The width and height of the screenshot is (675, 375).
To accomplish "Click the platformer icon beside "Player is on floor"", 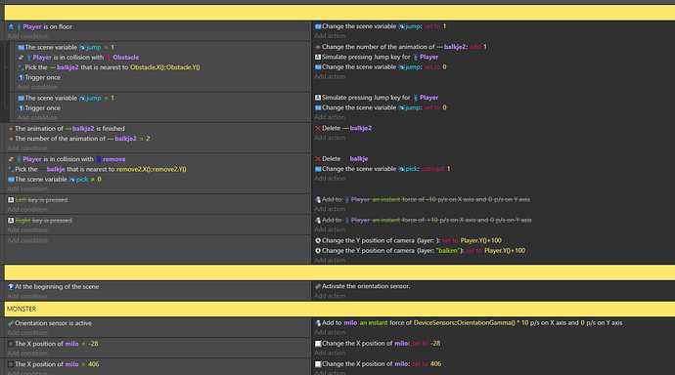I will [x=11, y=26].
